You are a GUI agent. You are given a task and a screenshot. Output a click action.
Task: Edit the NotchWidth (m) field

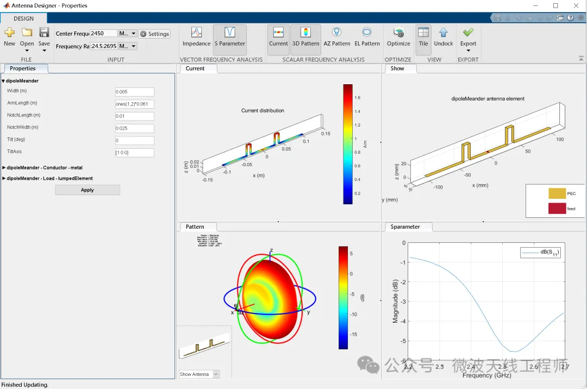click(x=134, y=128)
